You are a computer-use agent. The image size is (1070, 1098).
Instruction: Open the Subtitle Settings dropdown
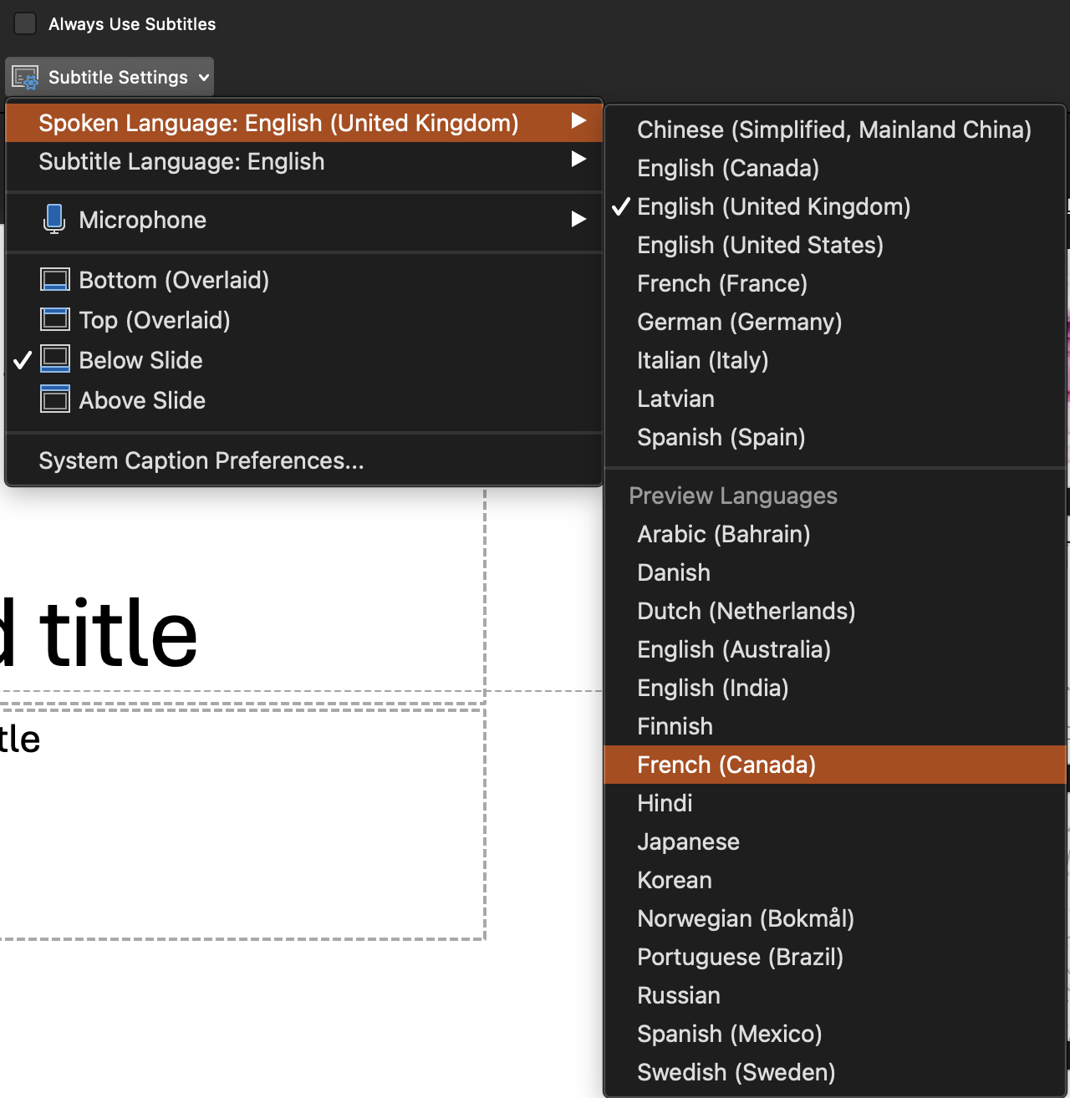point(110,77)
